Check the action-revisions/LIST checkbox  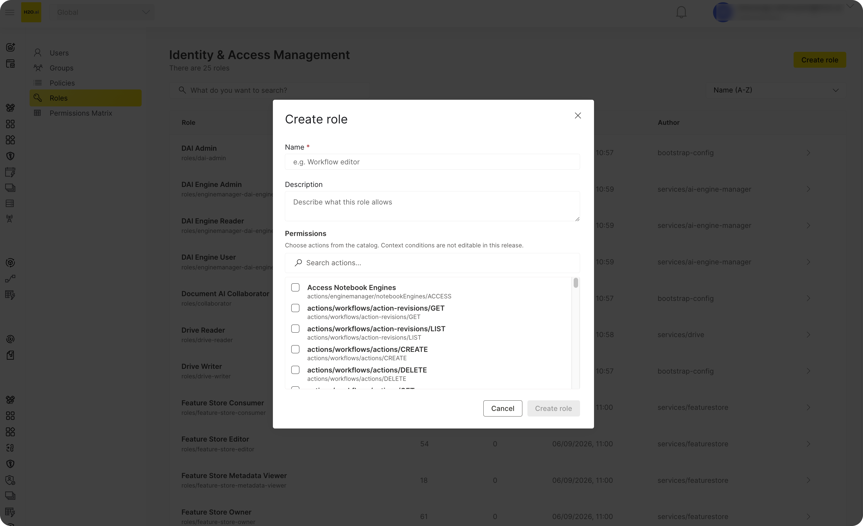295,329
